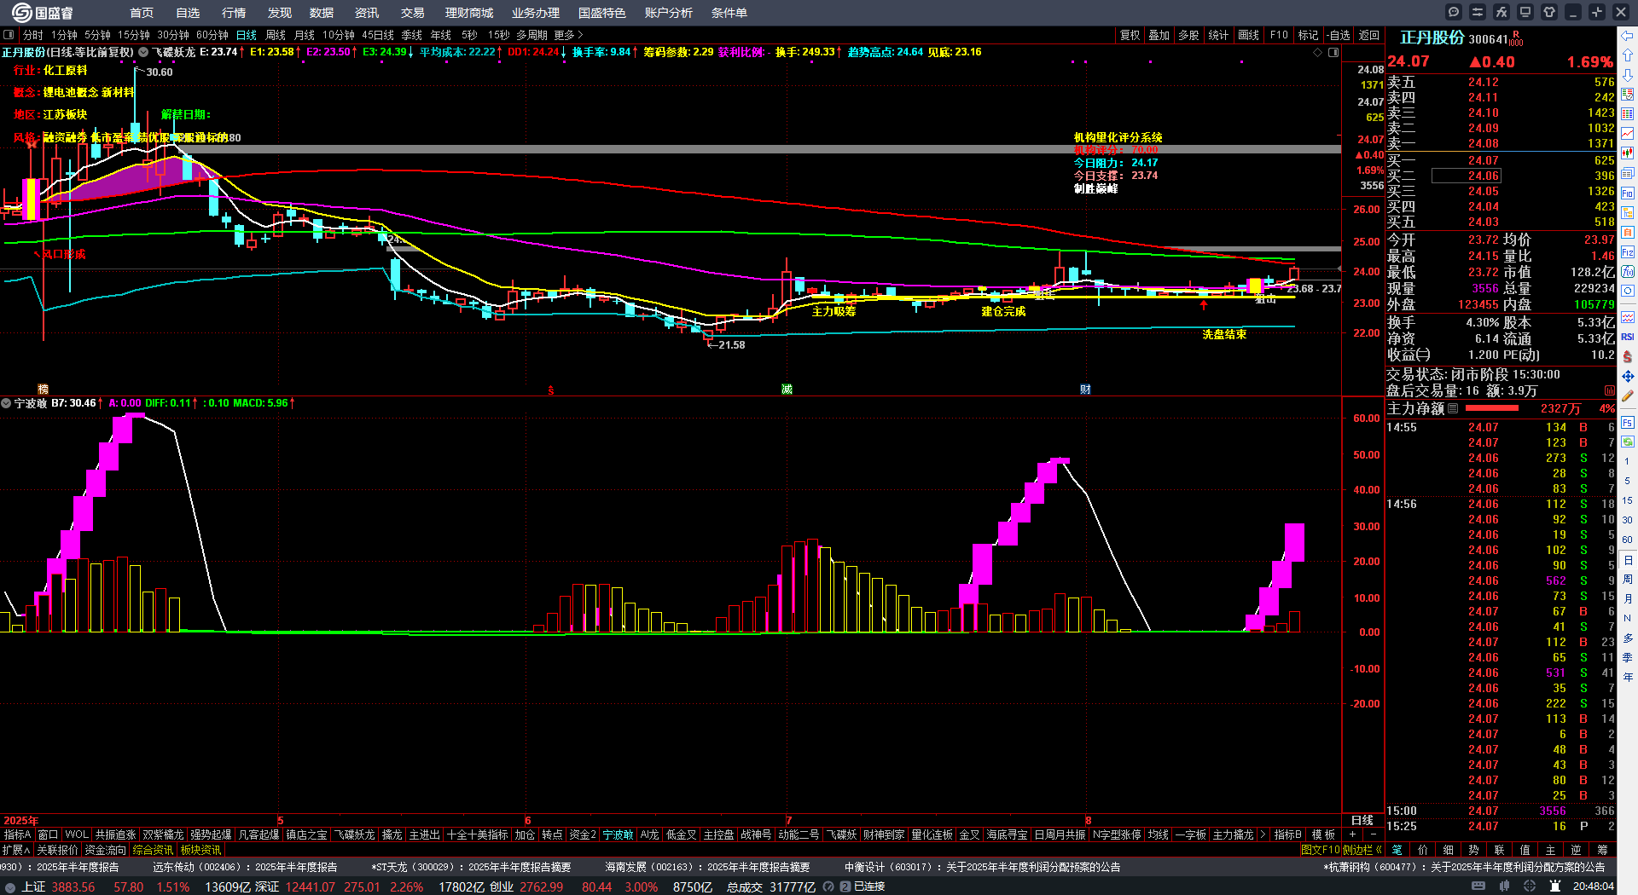Click the search magnifier in bottom status bar
Screen dimensions: 1638x895
(828, 886)
